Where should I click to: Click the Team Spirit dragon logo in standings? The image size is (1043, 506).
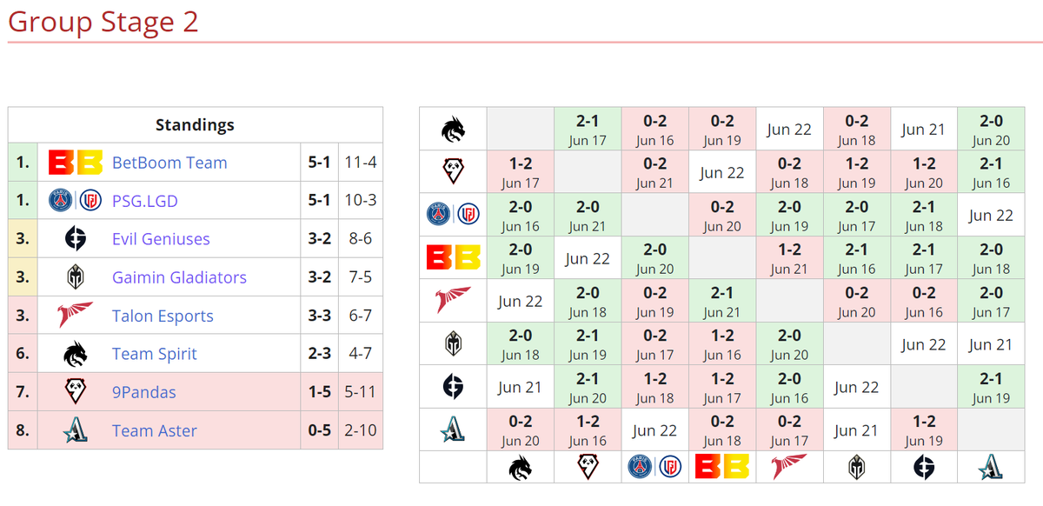point(76,354)
